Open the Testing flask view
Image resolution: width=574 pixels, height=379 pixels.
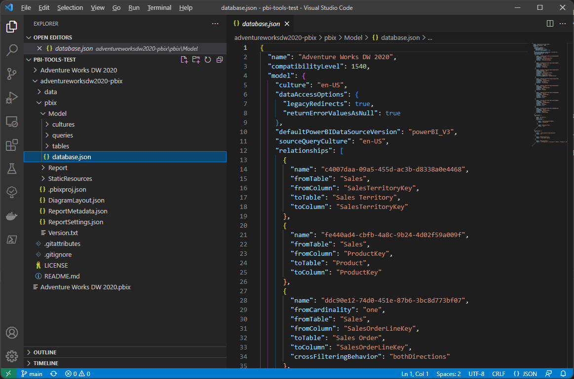pos(12,169)
